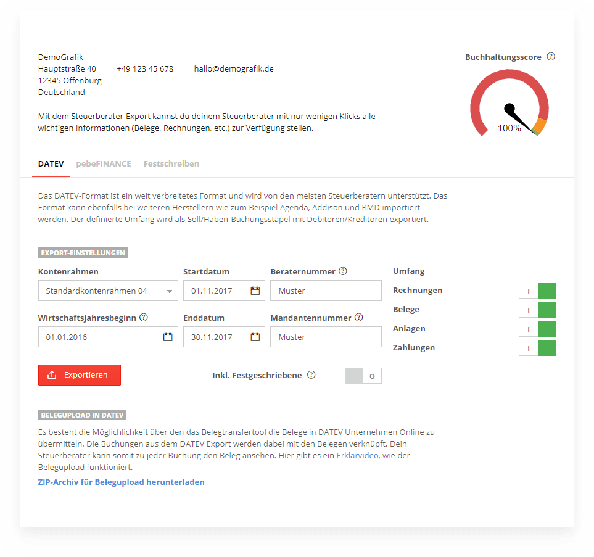Open calendar picker in Startdatum field
The height and width of the screenshot is (557, 594).
pos(255,291)
